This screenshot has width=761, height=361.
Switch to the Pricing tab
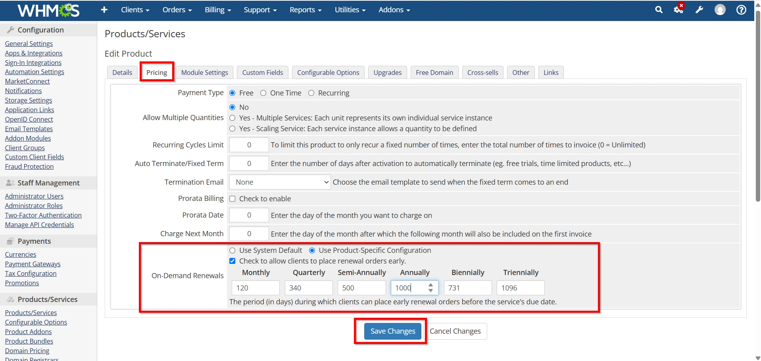tap(157, 73)
